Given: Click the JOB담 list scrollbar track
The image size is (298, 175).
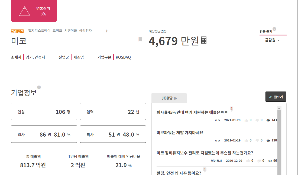Looking at the screenshot, I should 279,140.
